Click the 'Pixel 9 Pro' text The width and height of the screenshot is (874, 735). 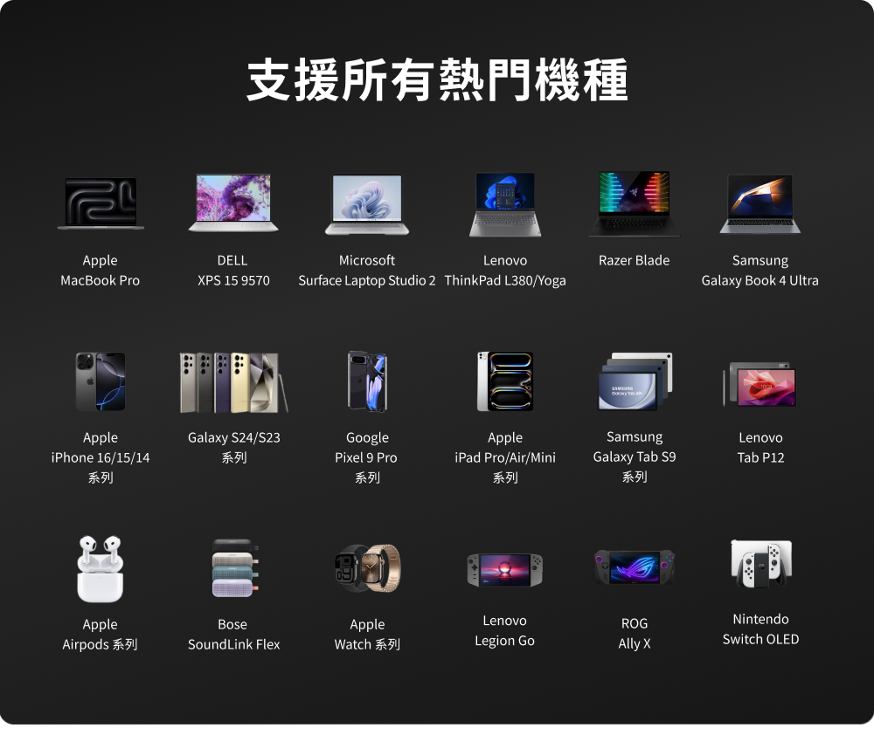[x=366, y=457]
